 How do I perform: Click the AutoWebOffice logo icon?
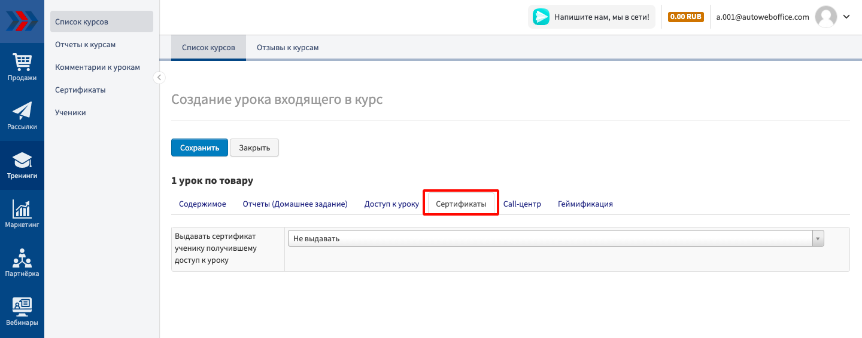pyautogui.click(x=22, y=21)
